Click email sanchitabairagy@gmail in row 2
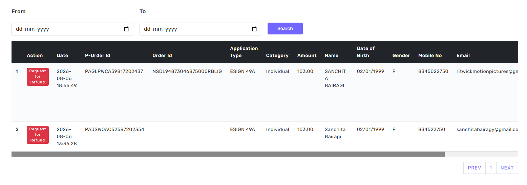Screen dimensions: 527x185 tap(487, 129)
